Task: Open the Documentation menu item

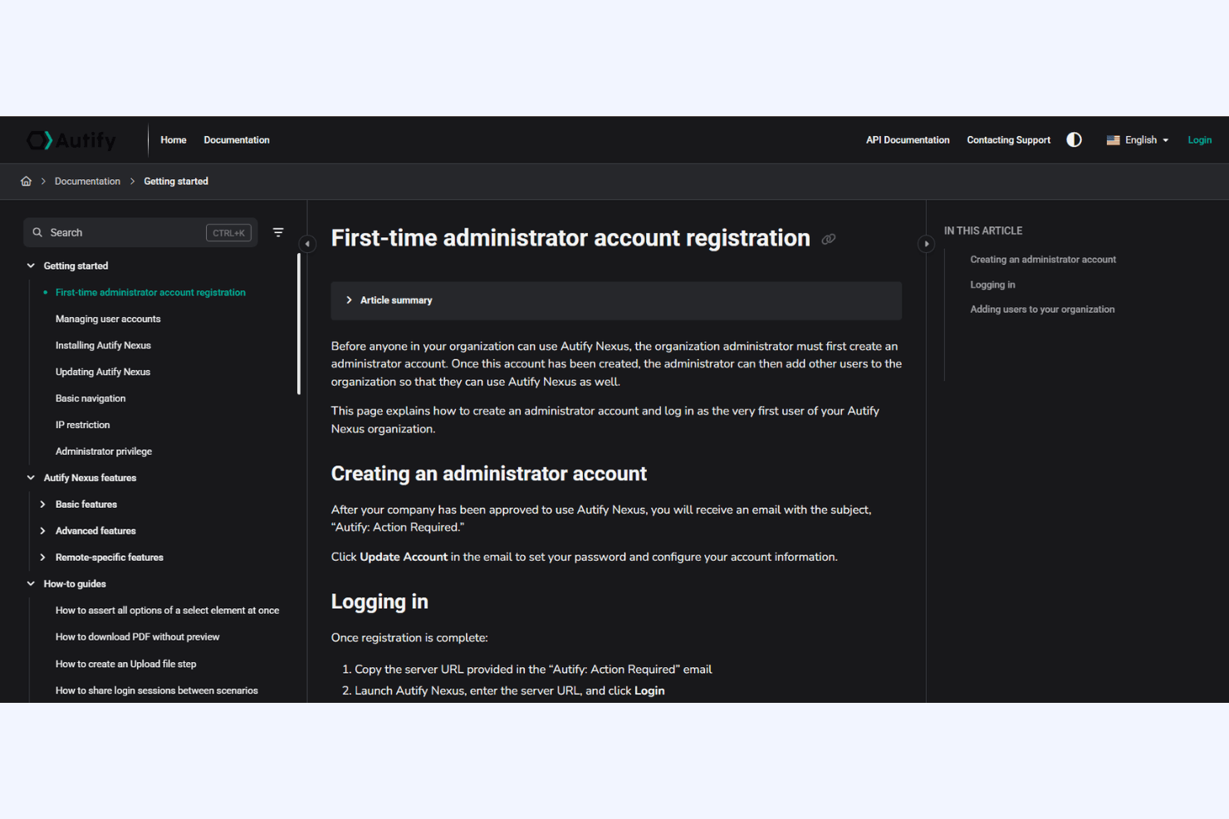Action: 237,140
